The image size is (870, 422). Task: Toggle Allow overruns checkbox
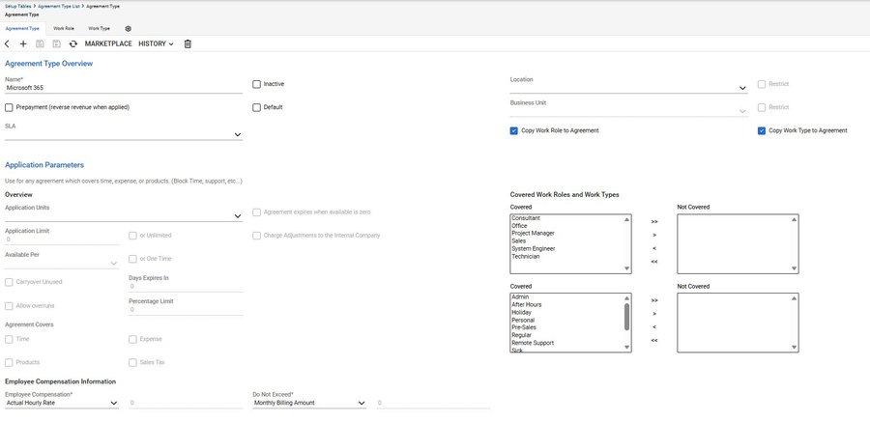9,306
